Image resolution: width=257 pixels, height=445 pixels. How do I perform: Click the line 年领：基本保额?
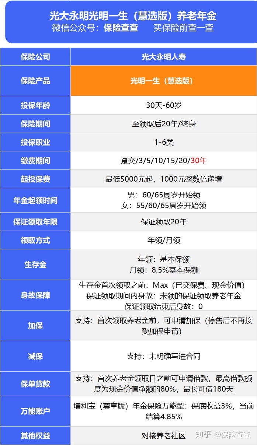pos(164,259)
